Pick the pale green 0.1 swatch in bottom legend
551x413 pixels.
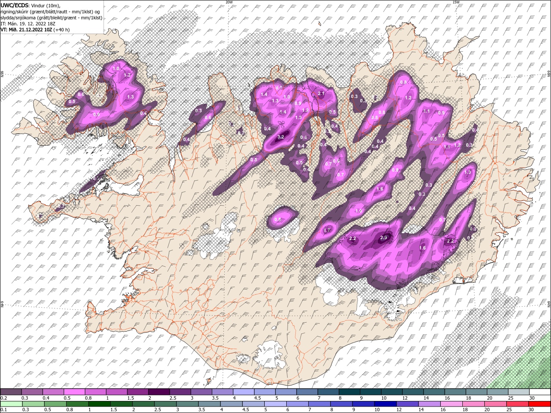(11, 404)
